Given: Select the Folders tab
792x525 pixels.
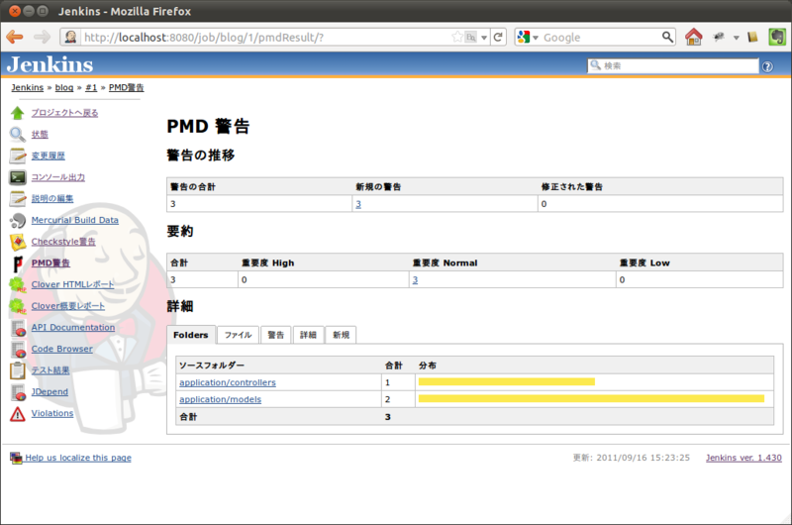Looking at the screenshot, I should 191,335.
